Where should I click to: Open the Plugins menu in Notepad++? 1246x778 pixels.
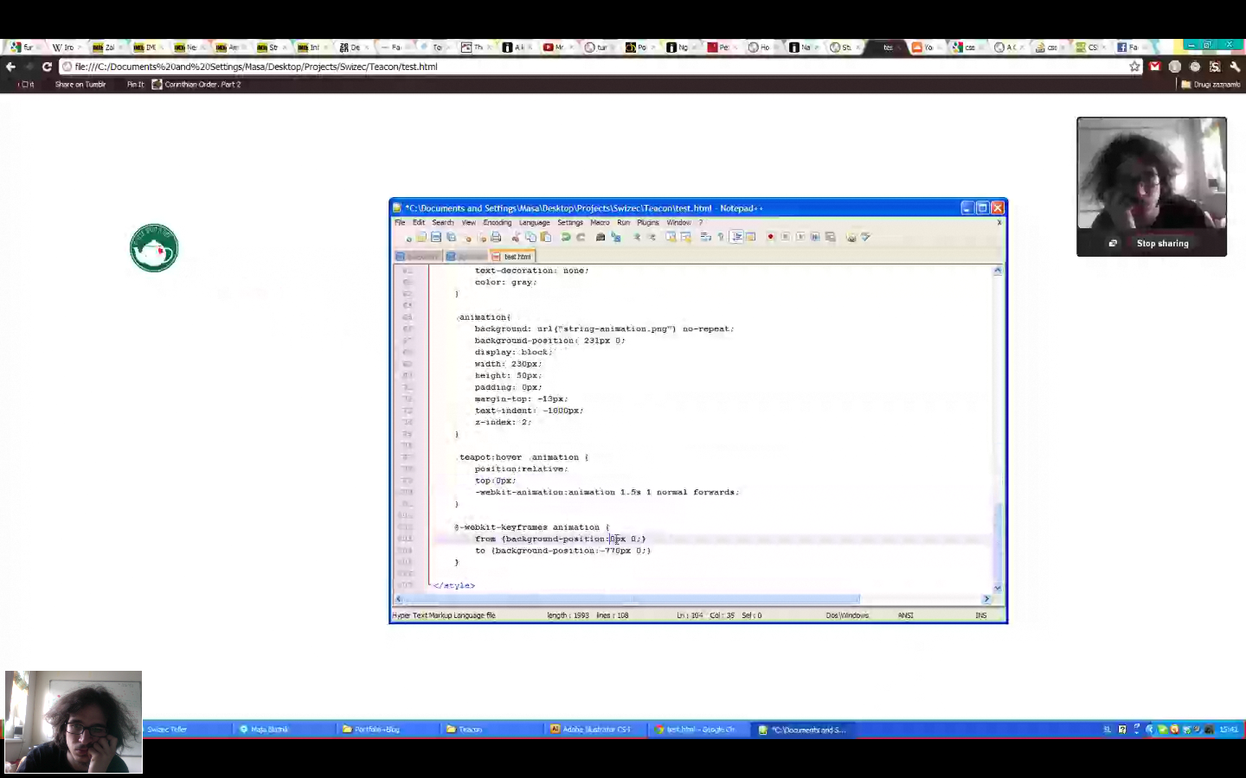(648, 222)
